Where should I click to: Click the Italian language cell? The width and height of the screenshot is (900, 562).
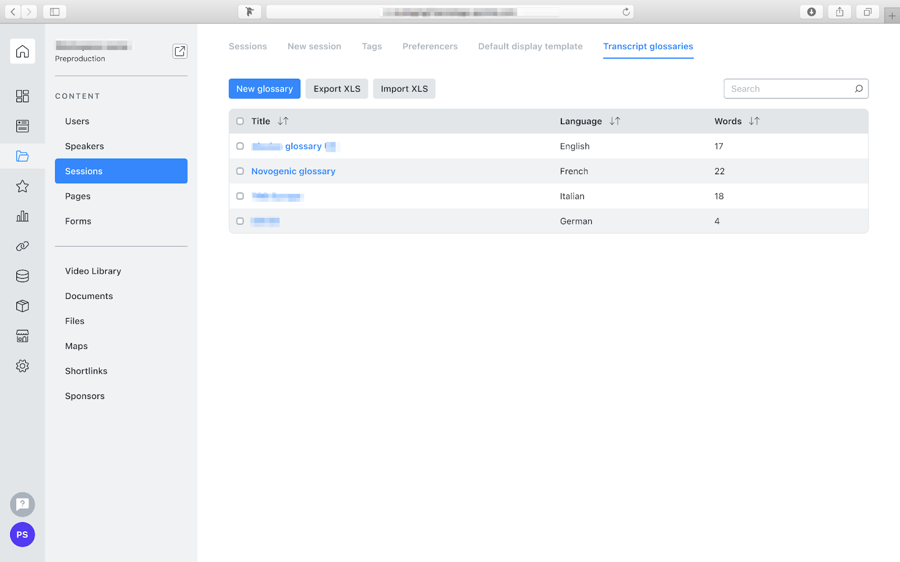pos(572,196)
